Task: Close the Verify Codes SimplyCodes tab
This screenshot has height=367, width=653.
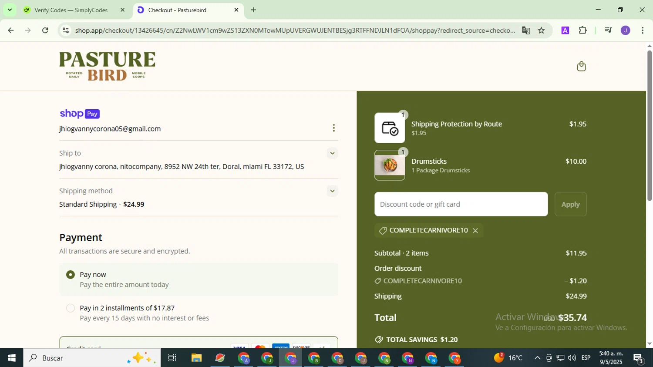Action: click(x=122, y=10)
